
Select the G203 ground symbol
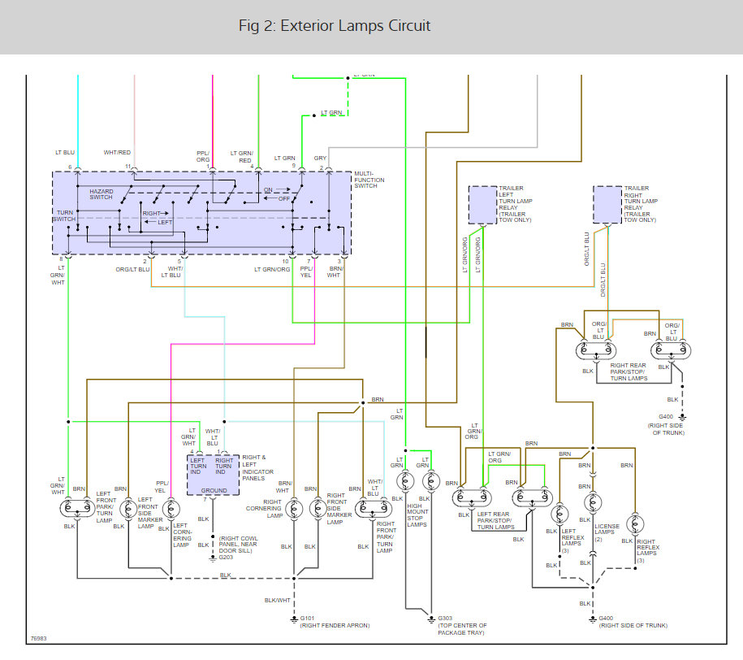point(213,559)
